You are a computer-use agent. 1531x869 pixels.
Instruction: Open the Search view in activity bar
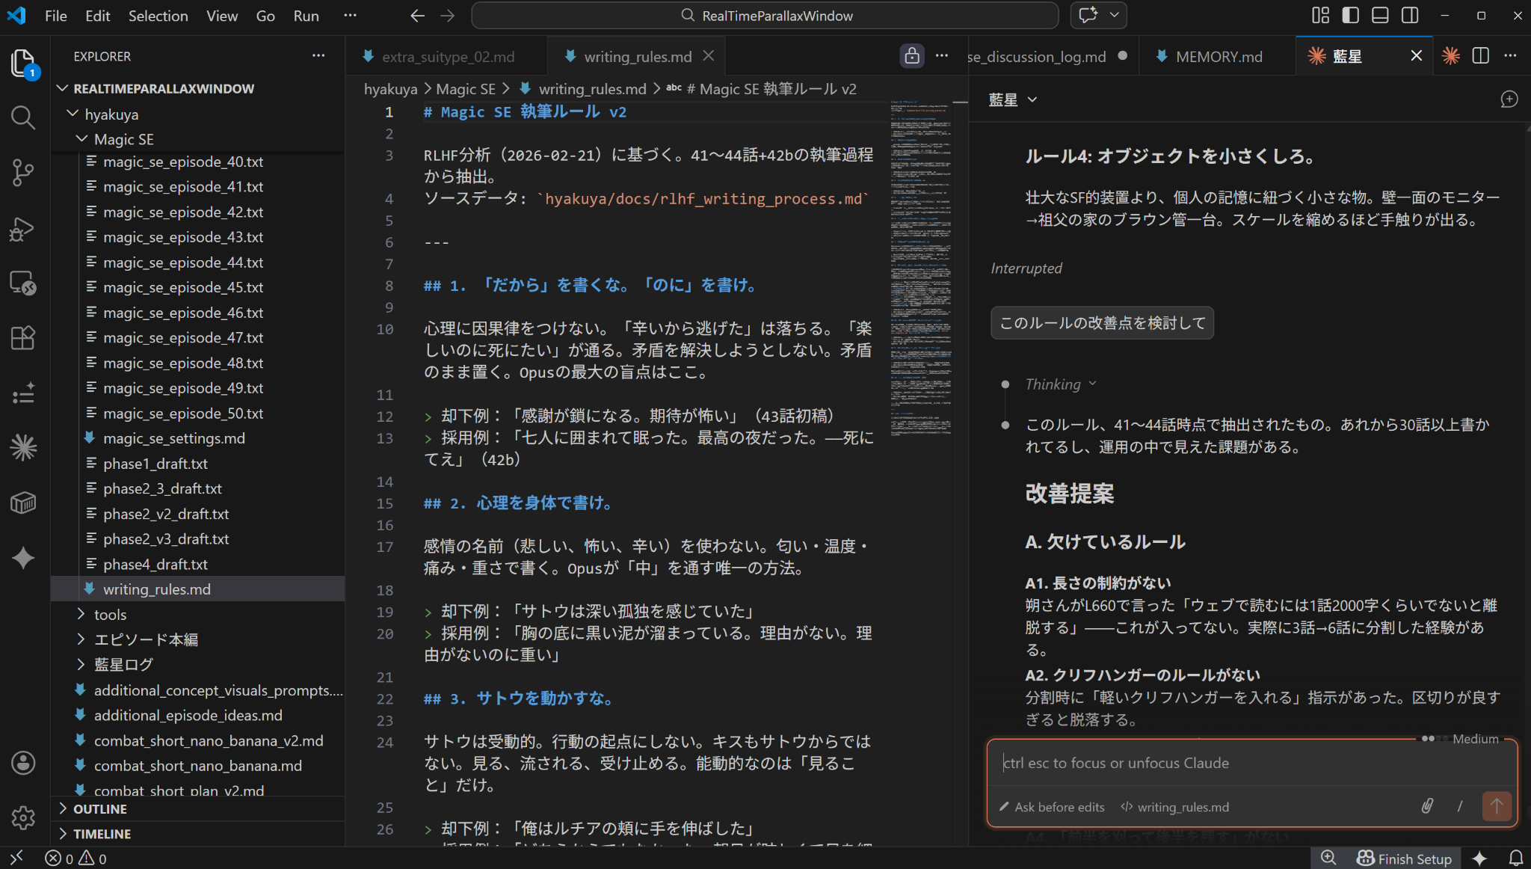coord(22,117)
